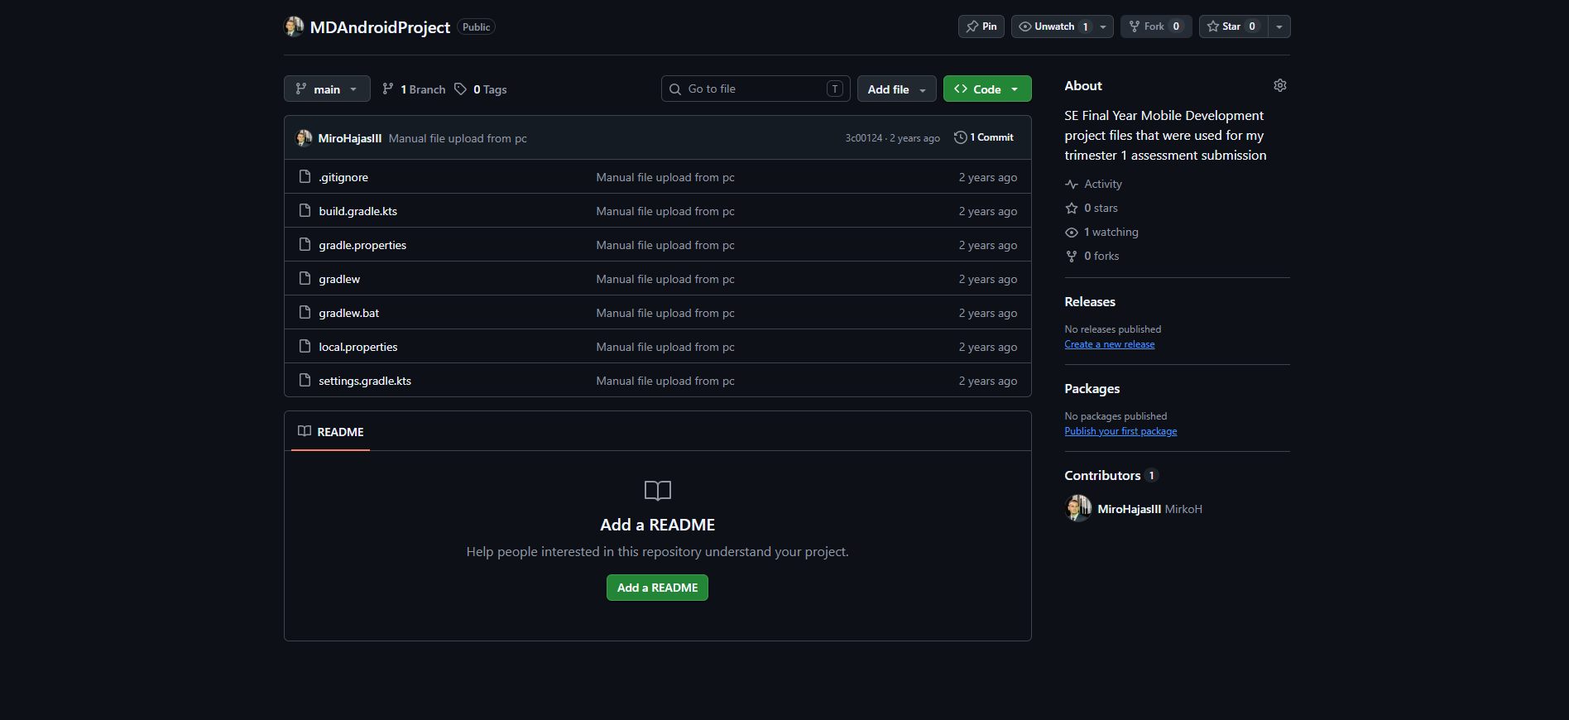Click the file icon beside local.properties
1569x720 pixels.
coord(305,346)
